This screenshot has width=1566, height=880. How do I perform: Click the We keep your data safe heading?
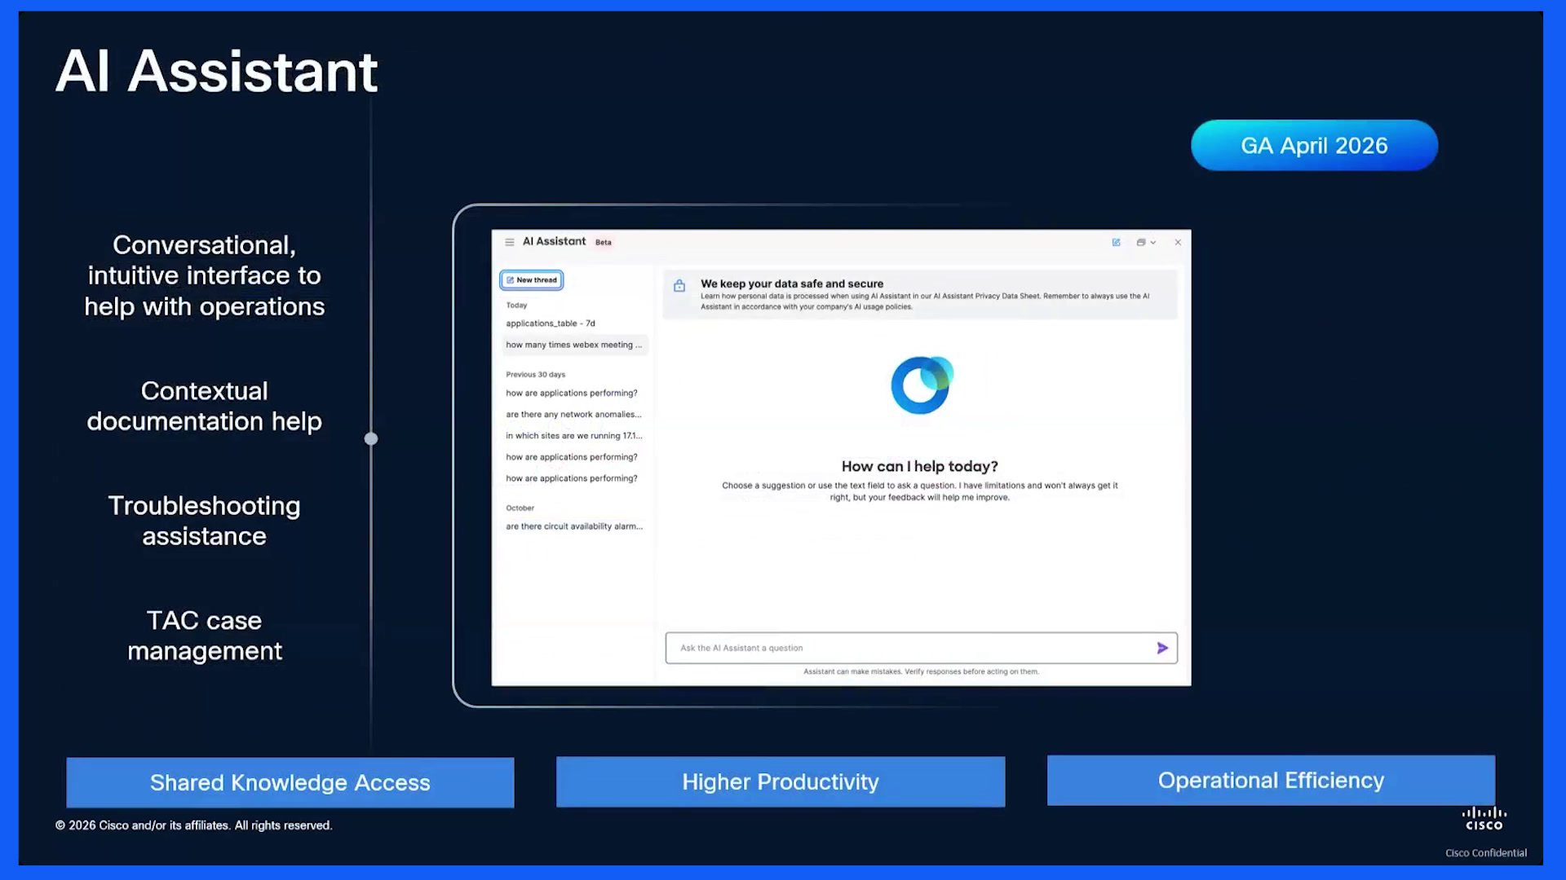click(791, 284)
